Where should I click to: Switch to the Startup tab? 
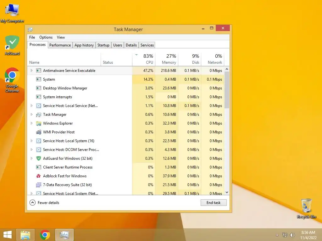(x=103, y=45)
